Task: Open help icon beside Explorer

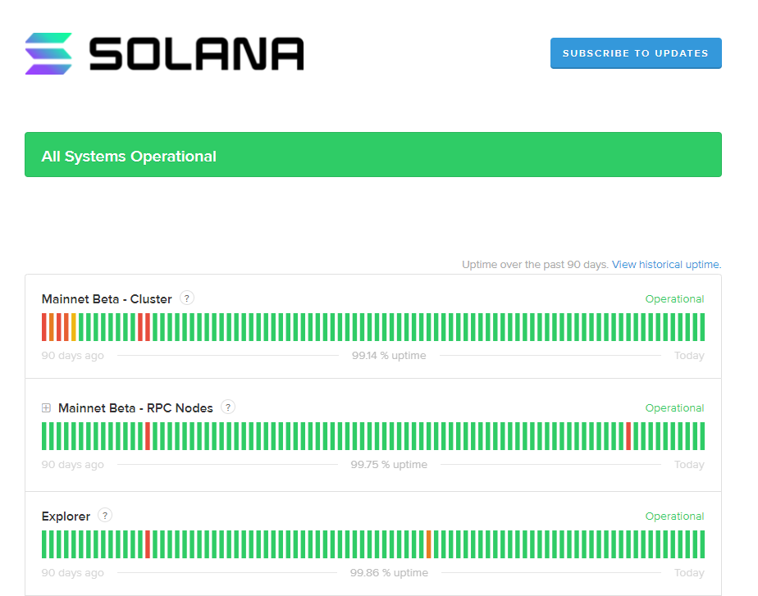Action: coord(105,516)
